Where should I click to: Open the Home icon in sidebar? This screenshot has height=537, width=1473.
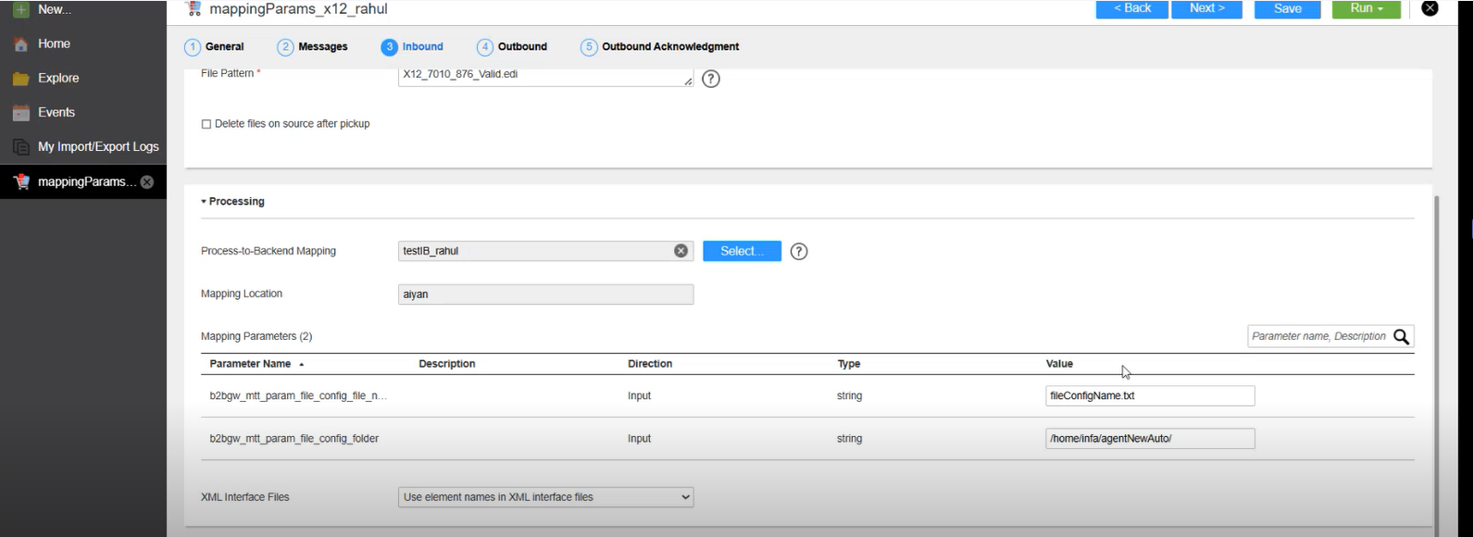pyautogui.click(x=20, y=44)
